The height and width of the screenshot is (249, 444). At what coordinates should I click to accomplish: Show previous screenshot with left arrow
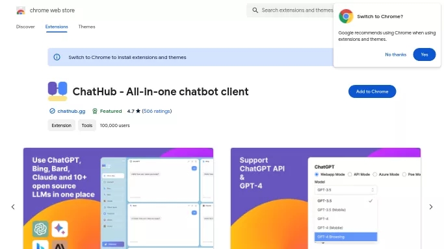(x=13, y=207)
